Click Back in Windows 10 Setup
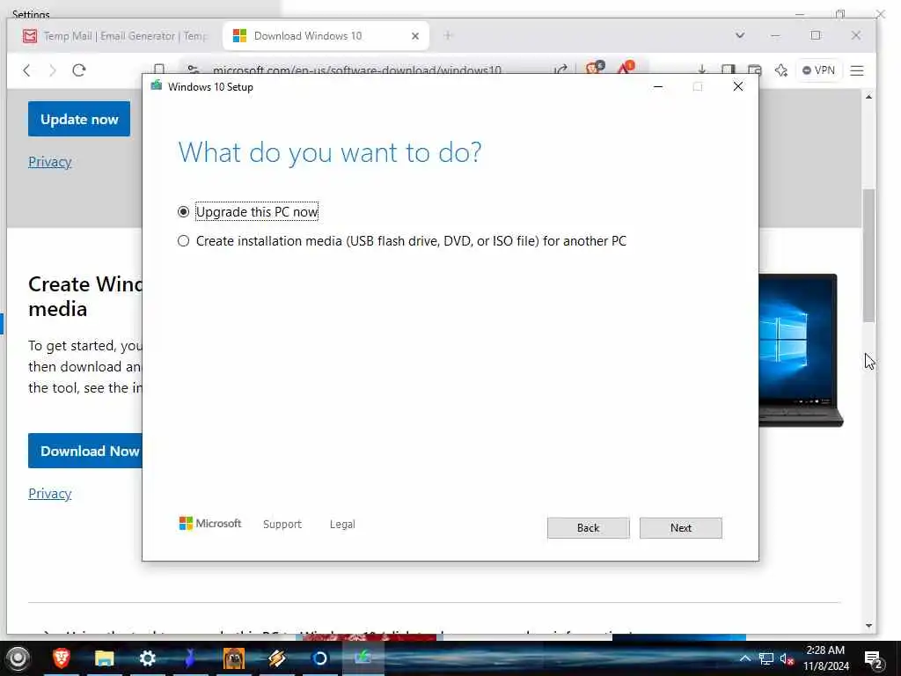The width and height of the screenshot is (901, 676). coord(588,528)
